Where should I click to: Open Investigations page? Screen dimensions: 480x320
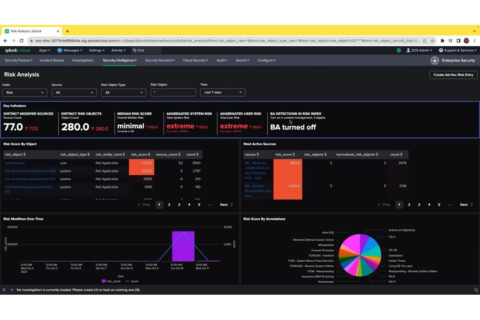click(x=83, y=60)
